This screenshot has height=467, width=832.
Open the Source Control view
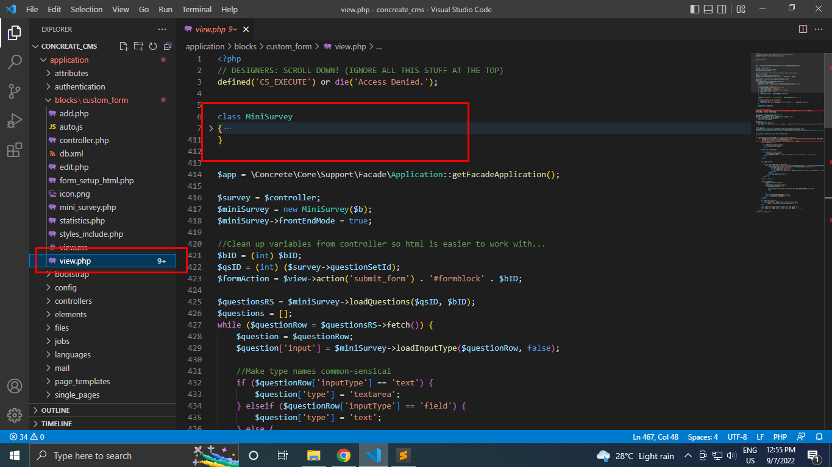[15, 91]
